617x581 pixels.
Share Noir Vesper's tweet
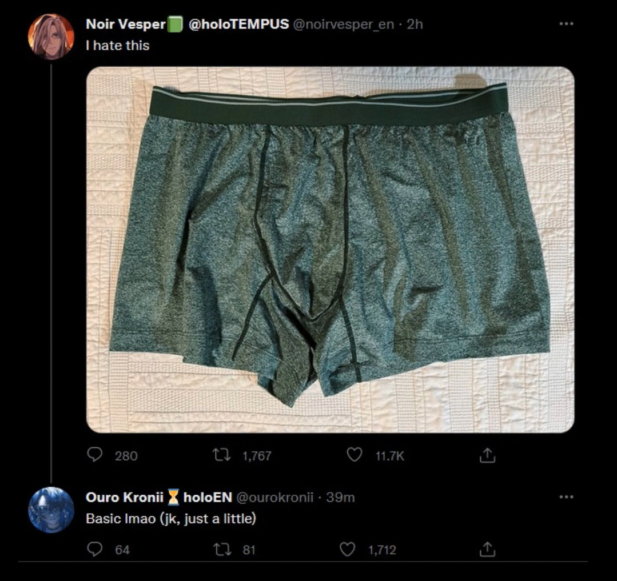(487, 455)
